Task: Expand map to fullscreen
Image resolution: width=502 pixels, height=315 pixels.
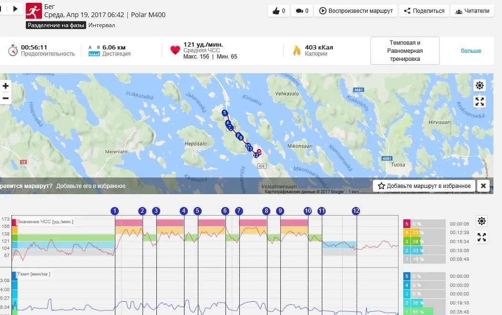Action: coord(480,102)
